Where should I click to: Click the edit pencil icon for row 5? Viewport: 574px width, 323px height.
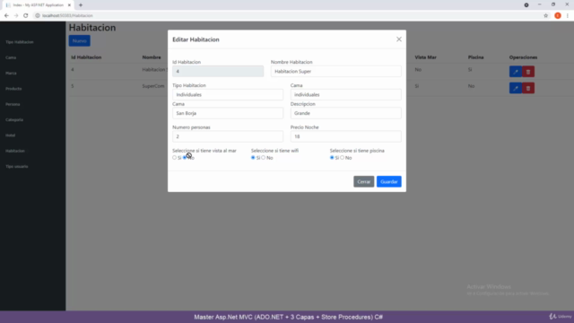pos(516,88)
